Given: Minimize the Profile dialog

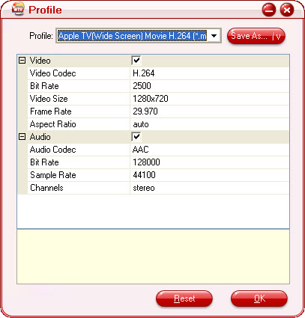Looking at the screenshot, I should [269, 10].
